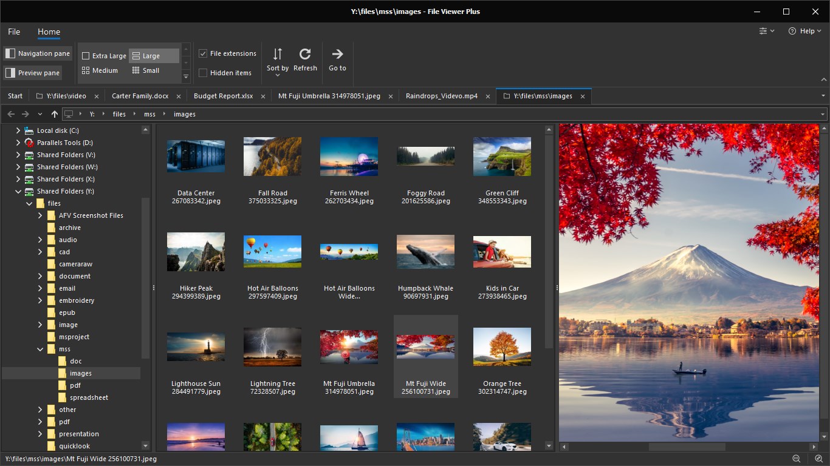Click the computer icon in address bar
The image size is (830, 466).
(x=69, y=114)
